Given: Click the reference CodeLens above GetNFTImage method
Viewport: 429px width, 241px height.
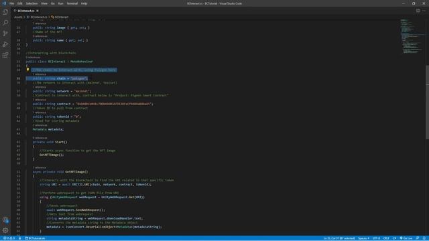Looking at the screenshot, I should [x=40, y=167].
